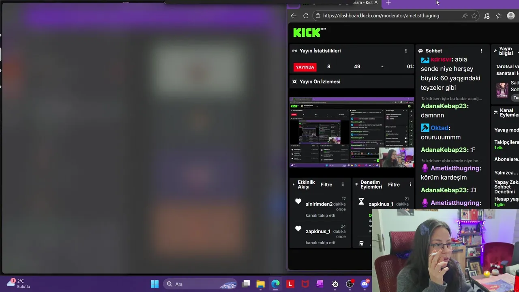Click the hourglass timeout icon beside zapkinus_1
This screenshot has height=292, width=519.
(361, 202)
